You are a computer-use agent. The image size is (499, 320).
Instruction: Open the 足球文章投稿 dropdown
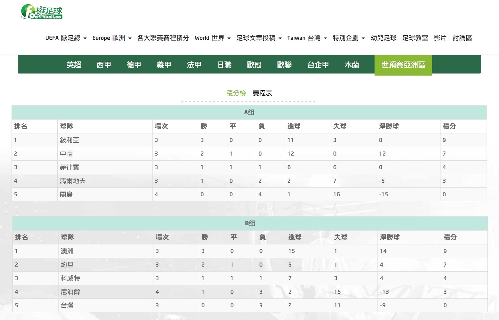pyautogui.click(x=259, y=38)
